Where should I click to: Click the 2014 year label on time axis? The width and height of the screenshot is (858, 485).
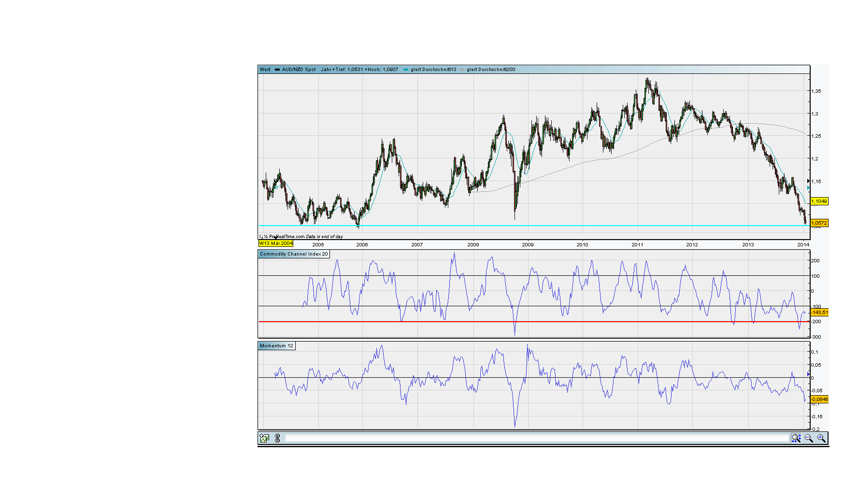803,245
